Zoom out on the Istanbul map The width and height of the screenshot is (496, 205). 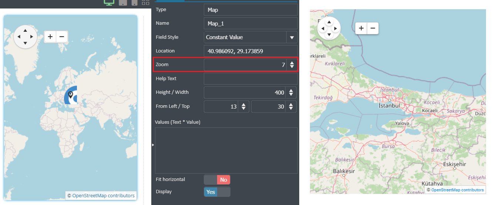(x=373, y=28)
